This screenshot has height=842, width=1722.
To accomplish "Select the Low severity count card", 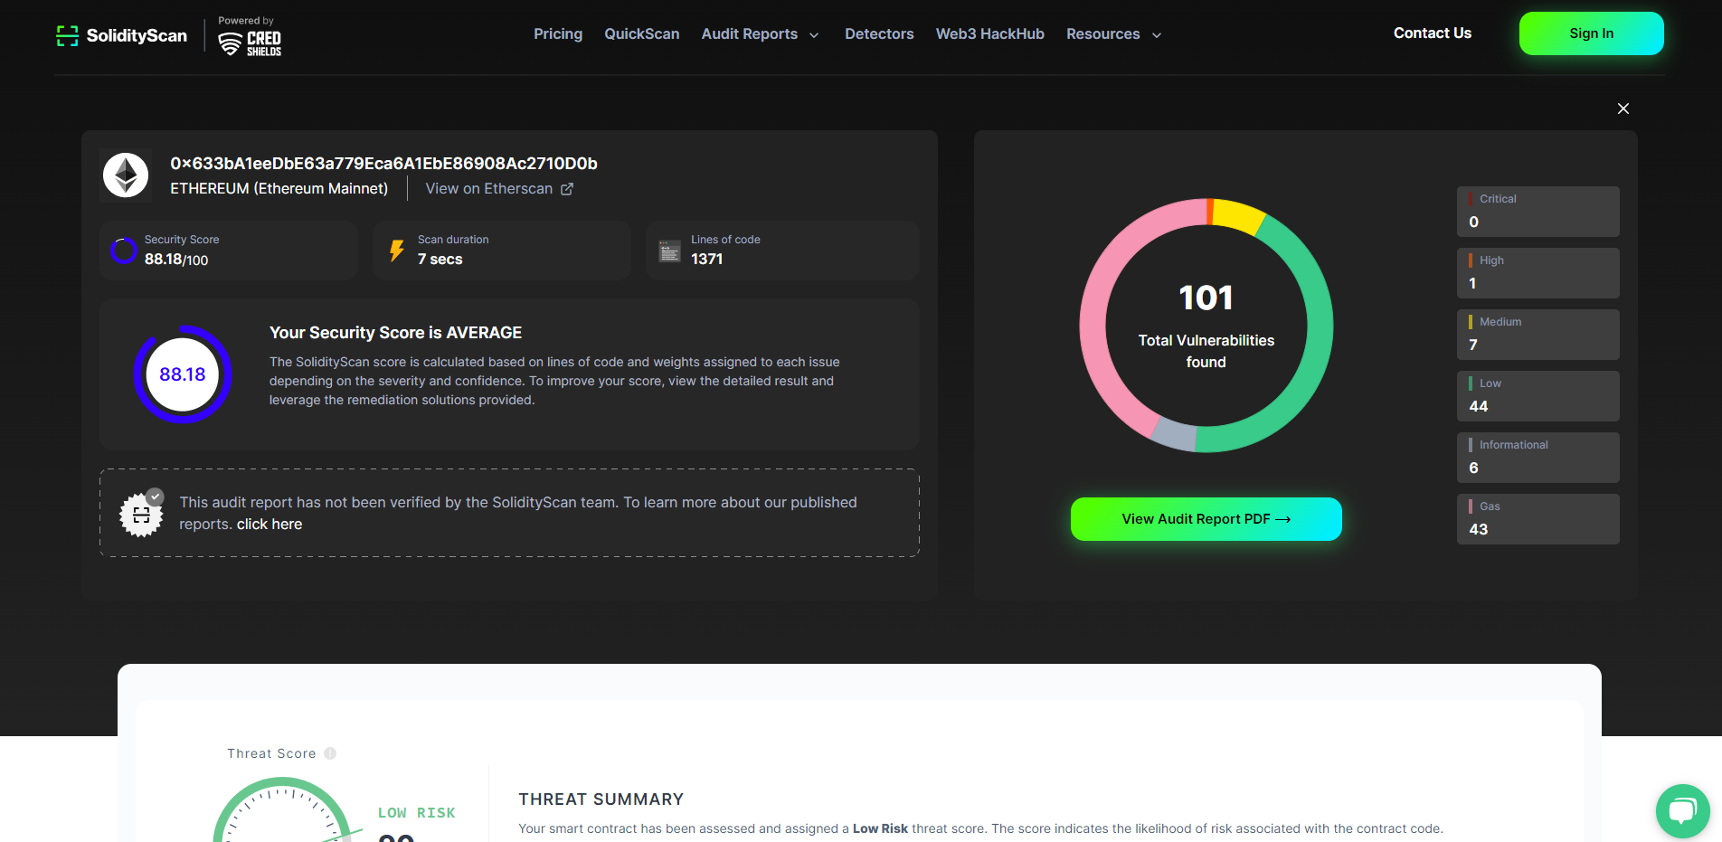I will pyautogui.click(x=1537, y=396).
